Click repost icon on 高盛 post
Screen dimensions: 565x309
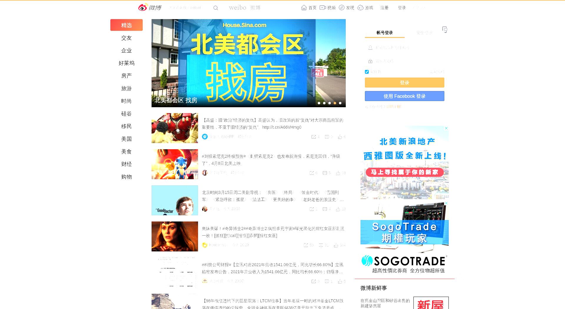(314, 137)
